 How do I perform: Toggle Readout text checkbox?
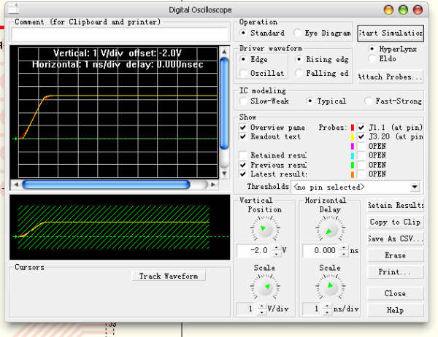(243, 136)
